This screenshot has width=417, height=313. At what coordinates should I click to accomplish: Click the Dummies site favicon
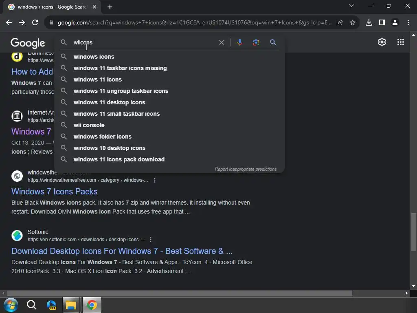[17, 57]
